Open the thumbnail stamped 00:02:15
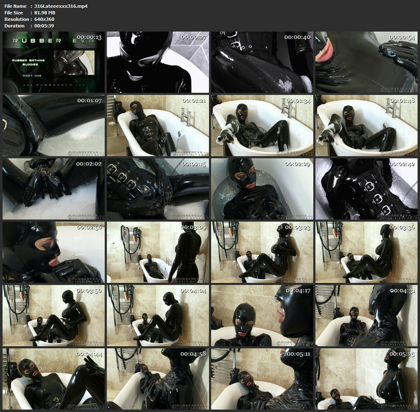Image resolution: width=420 pixels, height=412 pixels. [158, 188]
